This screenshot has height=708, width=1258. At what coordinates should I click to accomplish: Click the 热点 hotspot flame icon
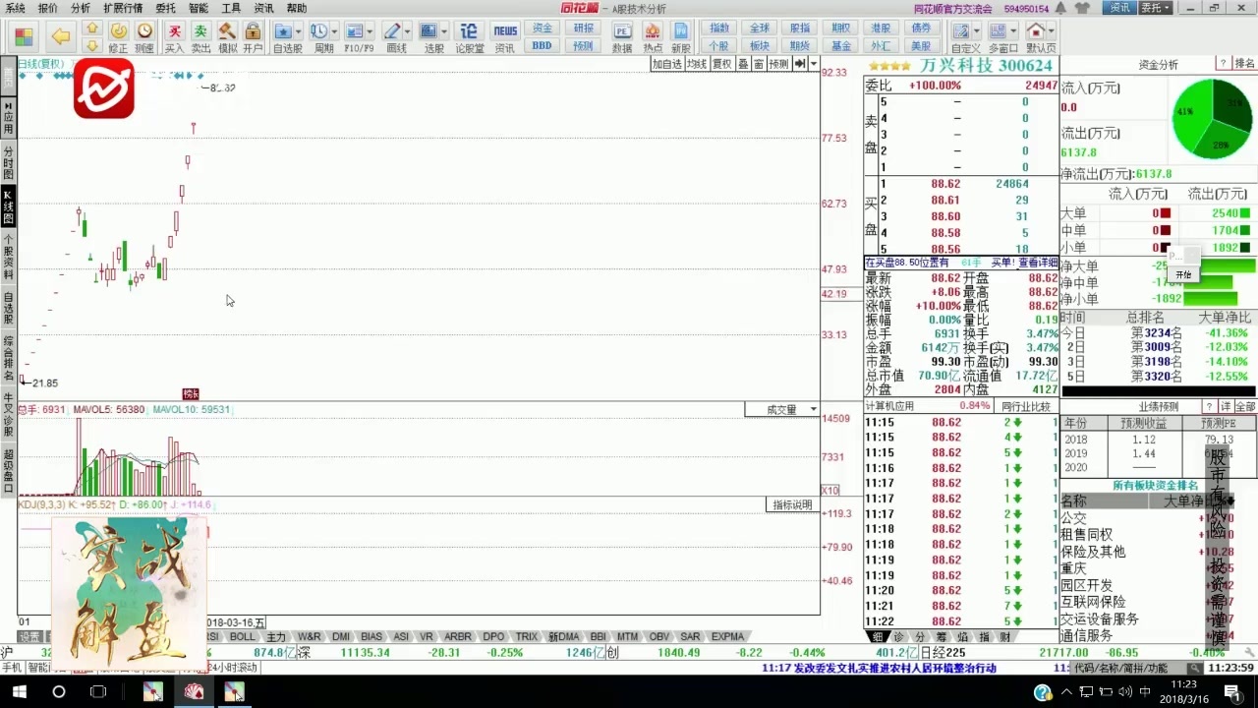pyautogui.click(x=653, y=36)
